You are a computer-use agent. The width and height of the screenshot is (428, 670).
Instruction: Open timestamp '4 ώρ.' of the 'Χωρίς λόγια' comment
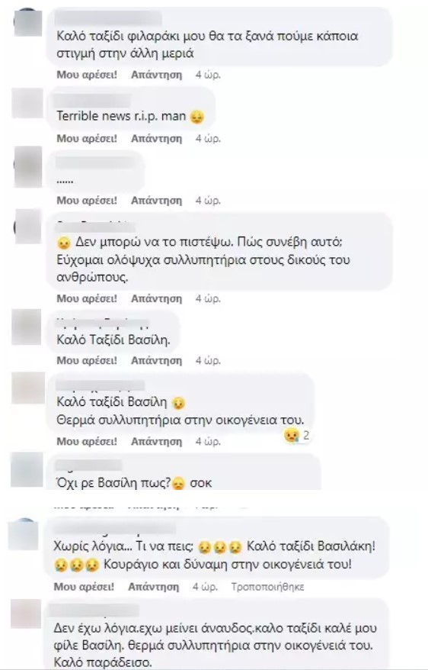[205, 587]
